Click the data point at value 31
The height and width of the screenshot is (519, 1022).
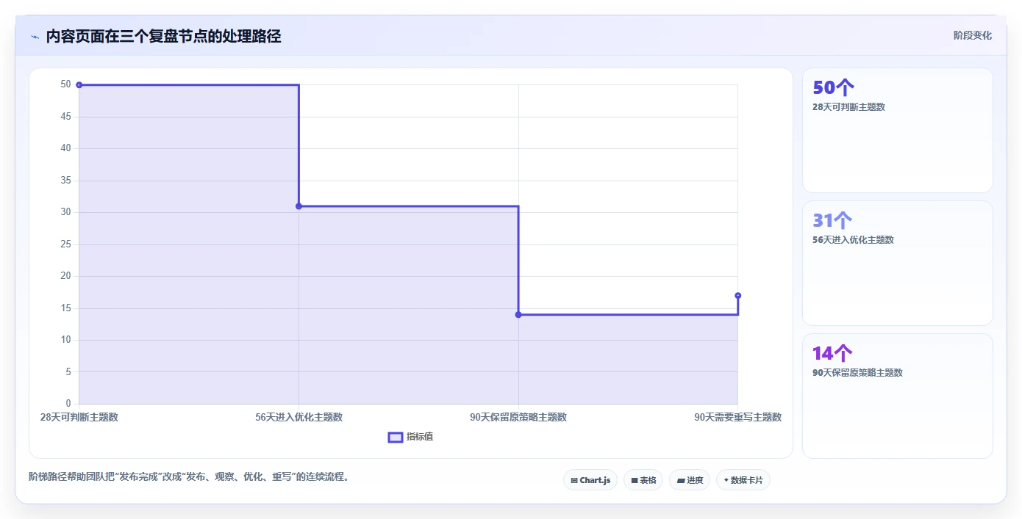click(299, 206)
